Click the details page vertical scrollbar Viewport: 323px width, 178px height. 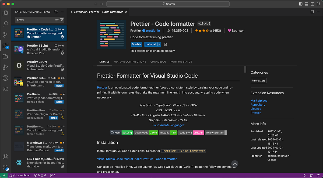point(245,69)
